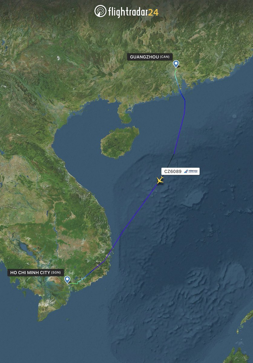Click the GUANGZHOU (CAN) airport label
This screenshot has width=253, height=363.
pos(149,57)
